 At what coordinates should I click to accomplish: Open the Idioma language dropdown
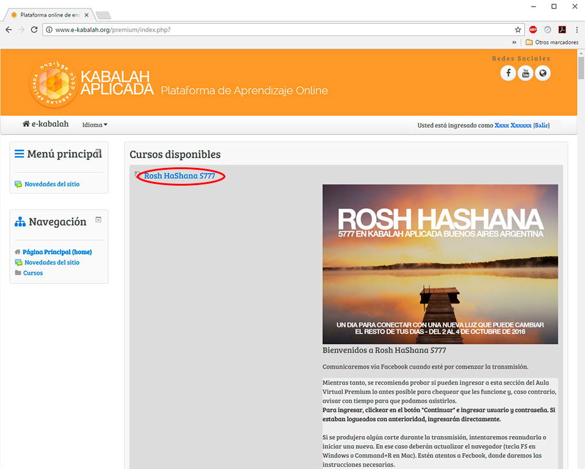pos(95,125)
